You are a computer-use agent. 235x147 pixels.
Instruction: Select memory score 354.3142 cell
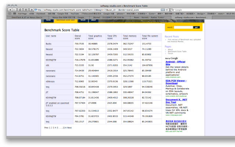click(127, 65)
